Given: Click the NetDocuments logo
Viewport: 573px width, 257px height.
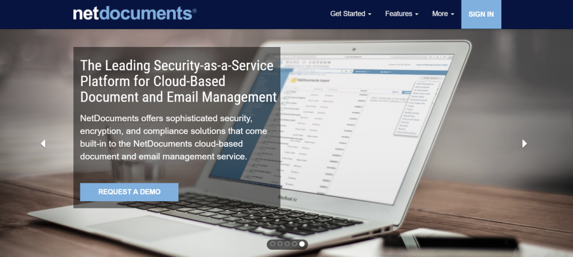Looking at the screenshot, I should [x=134, y=14].
